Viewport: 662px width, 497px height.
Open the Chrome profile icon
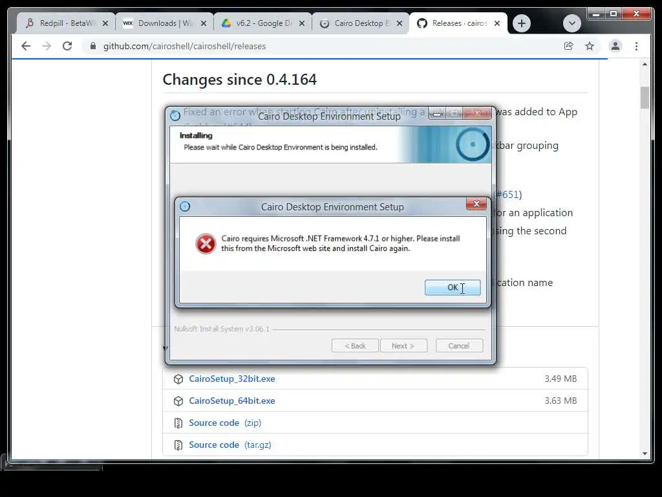click(x=615, y=46)
